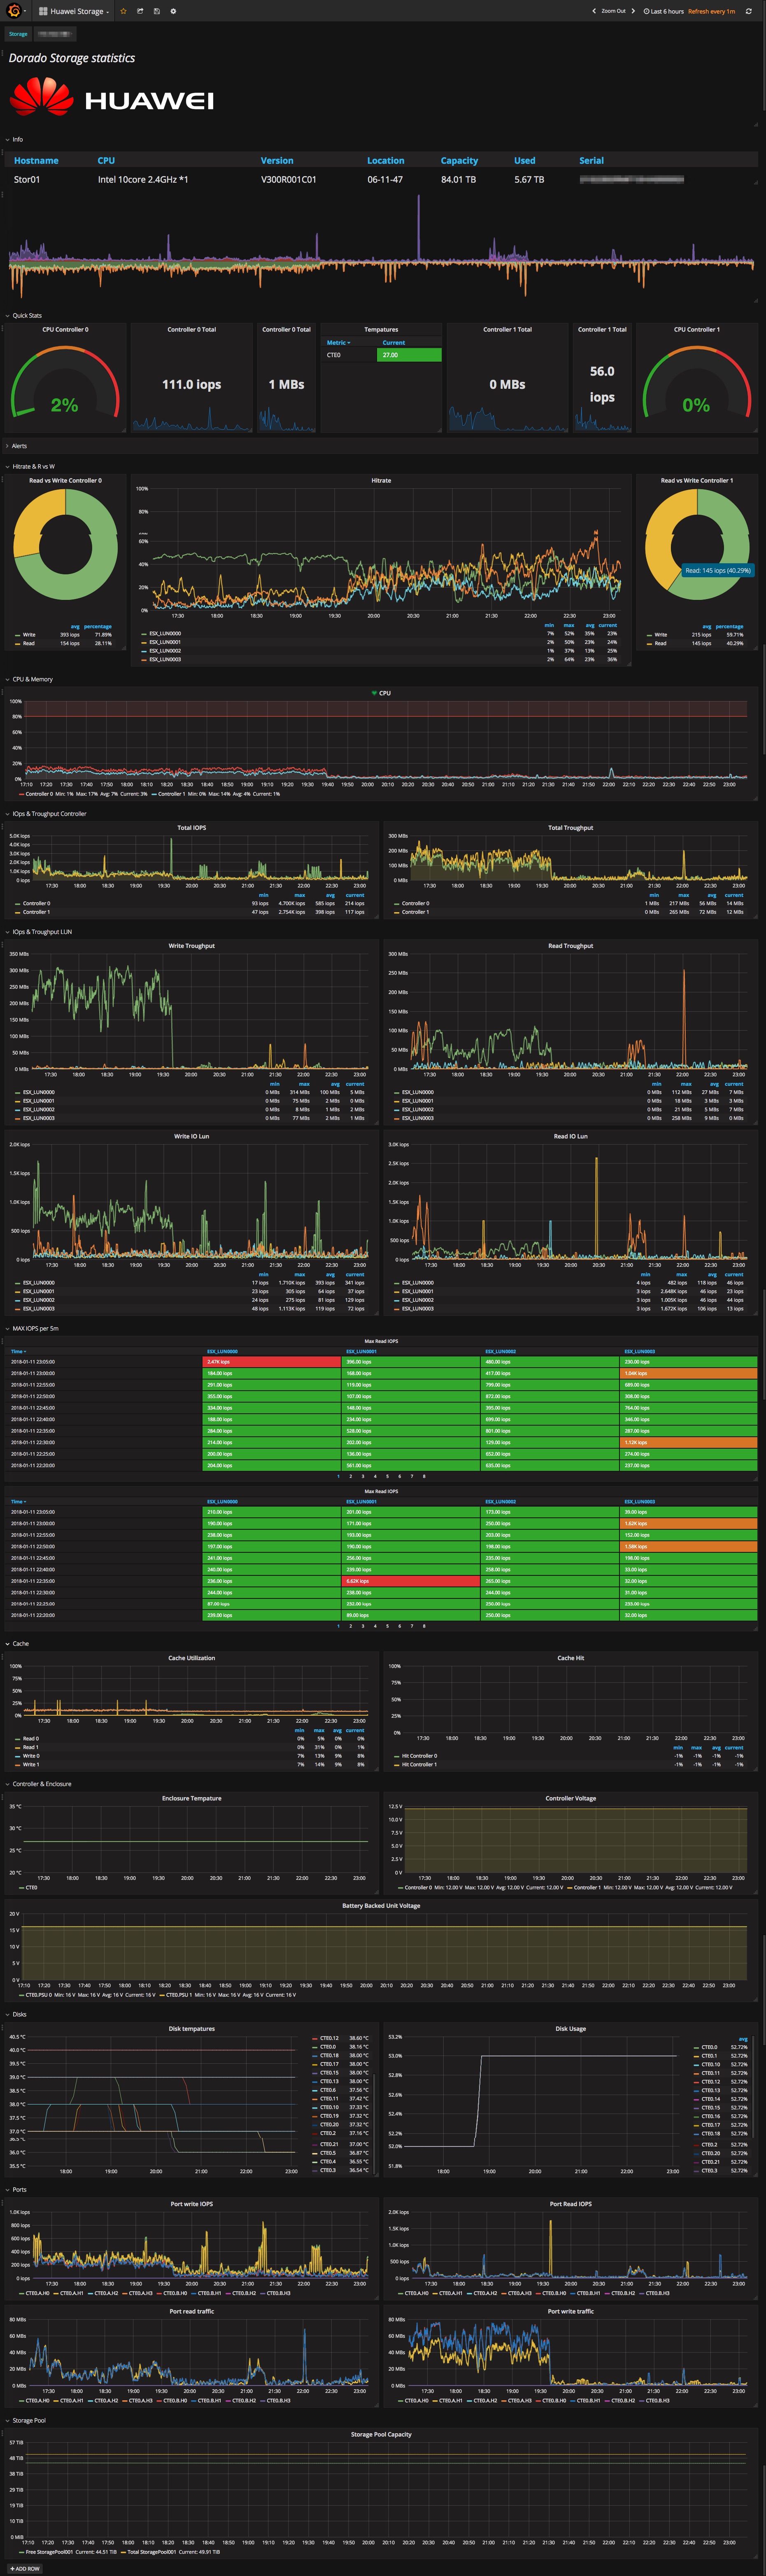Click the Zoom Out time control

tap(613, 11)
